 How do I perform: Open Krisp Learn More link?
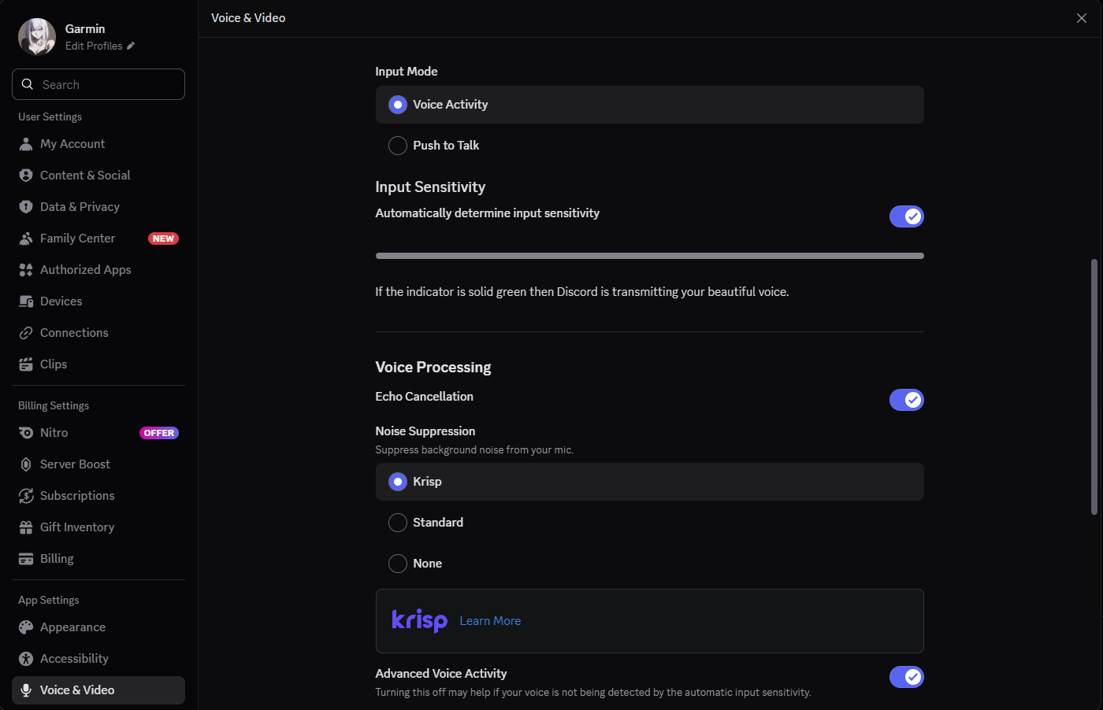490,621
